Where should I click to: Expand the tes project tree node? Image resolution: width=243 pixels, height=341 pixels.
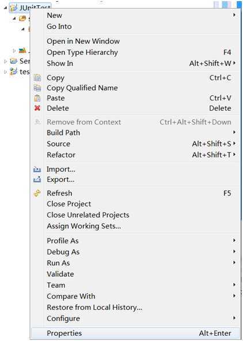(5, 72)
